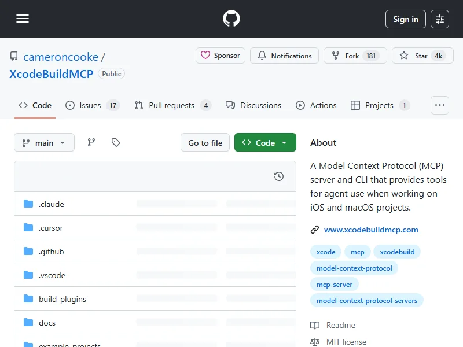Open appearance settings slider icon
The height and width of the screenshot is (347, 463).
[x=440, y=19]
